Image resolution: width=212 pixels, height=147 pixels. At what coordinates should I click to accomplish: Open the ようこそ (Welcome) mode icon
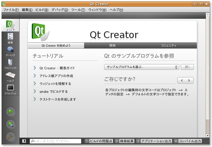pos(10,25)
